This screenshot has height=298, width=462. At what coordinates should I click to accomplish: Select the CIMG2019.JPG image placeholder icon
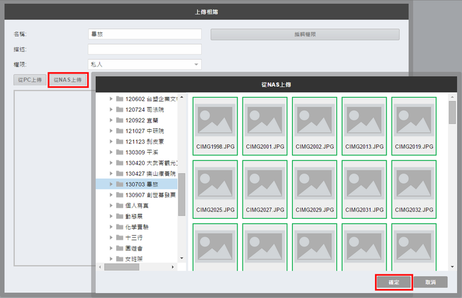(x=414, y=120)
